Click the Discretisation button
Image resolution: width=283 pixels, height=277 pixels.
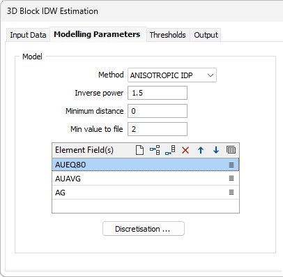pos(144,229)
